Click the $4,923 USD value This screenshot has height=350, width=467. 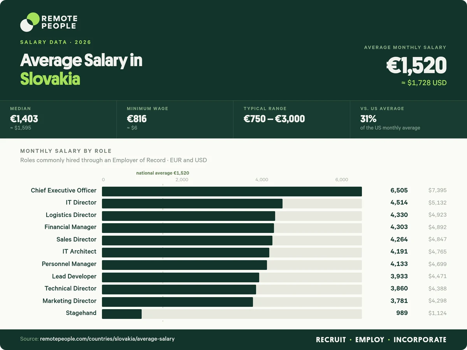[437, 215]
